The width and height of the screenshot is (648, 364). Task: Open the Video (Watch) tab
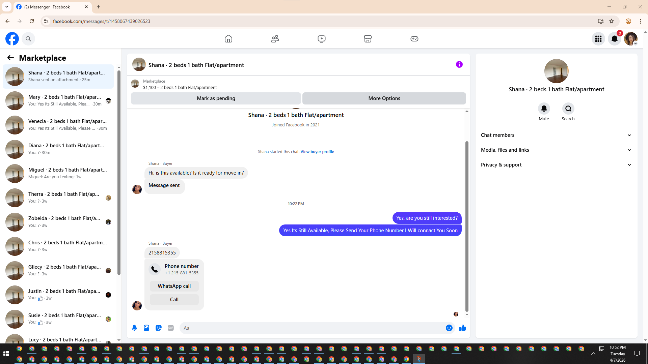coord(322,39)
